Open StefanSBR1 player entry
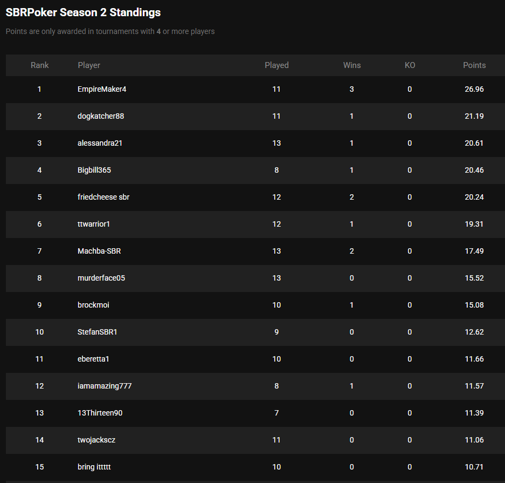 tap(97, 332)
